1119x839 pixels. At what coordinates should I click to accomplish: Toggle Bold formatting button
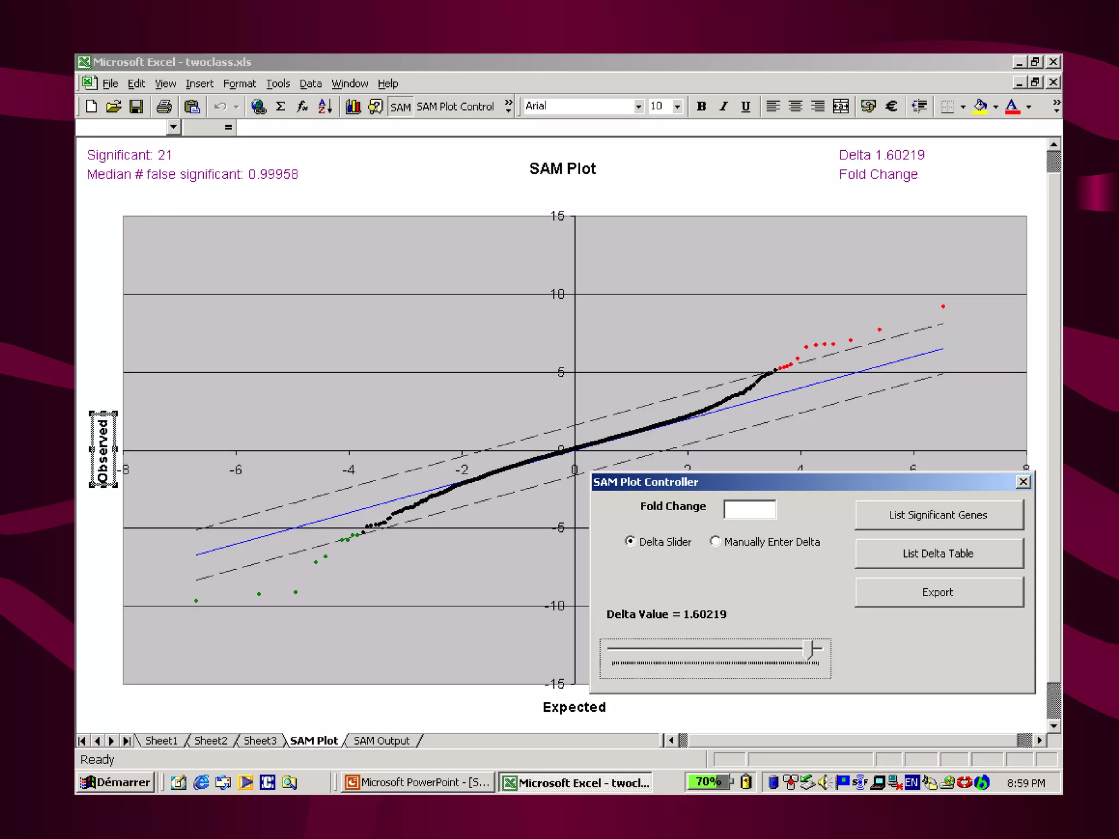click(x=701, y=107)
